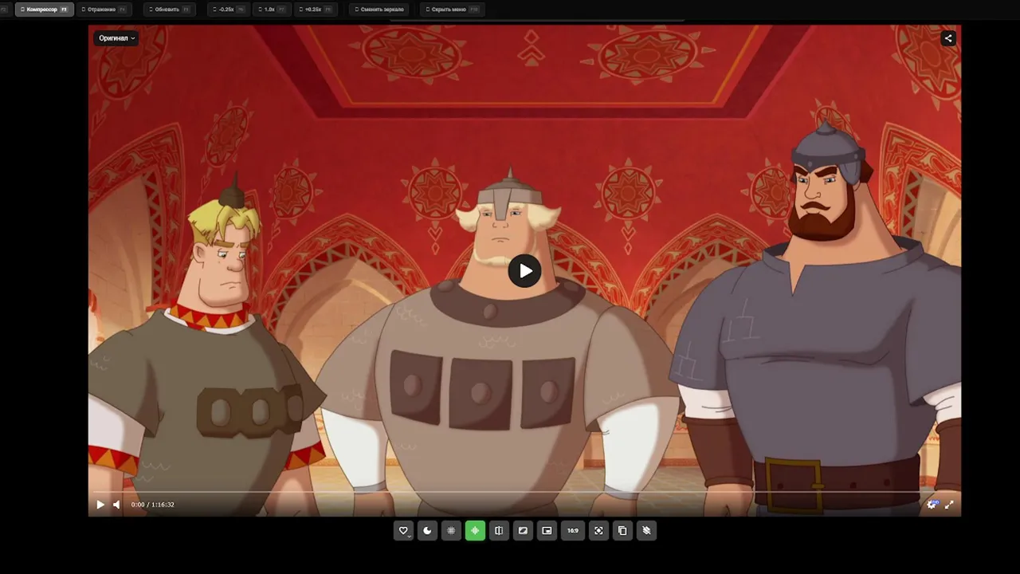Add to favorites with heart icon
The image size is (1020, 574).
pyautogui.click(x=403, y=530)
